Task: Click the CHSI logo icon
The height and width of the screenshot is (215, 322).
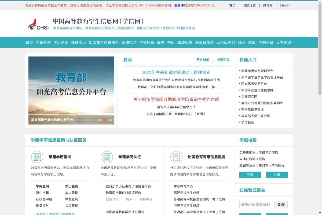Action: click(x=38, y=24)
